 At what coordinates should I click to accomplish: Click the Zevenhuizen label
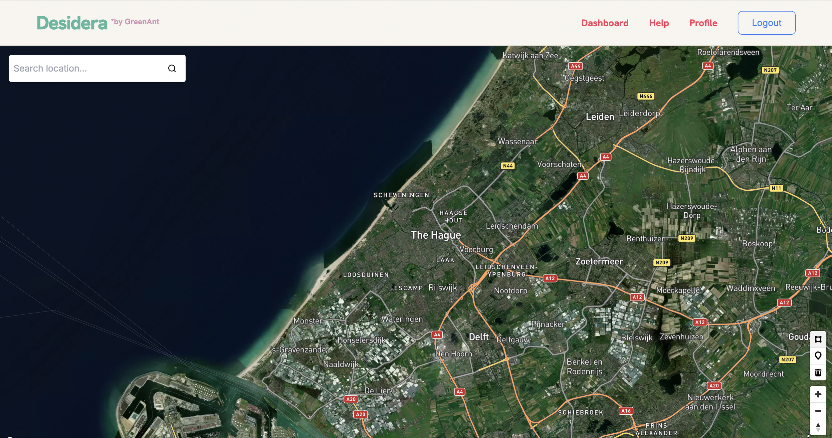[x=682, y=337]
